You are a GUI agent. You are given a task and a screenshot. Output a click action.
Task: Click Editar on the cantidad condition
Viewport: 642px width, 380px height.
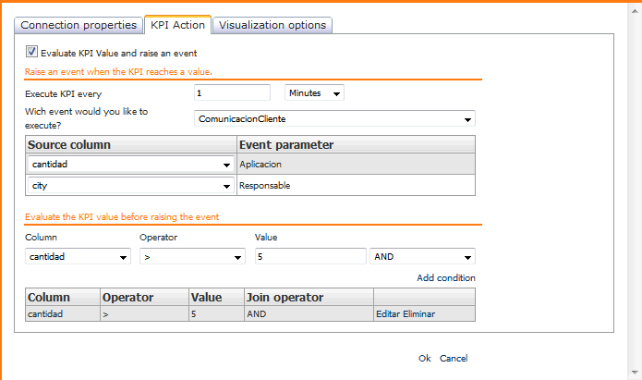pyautogui.click(x=388, y=313)
